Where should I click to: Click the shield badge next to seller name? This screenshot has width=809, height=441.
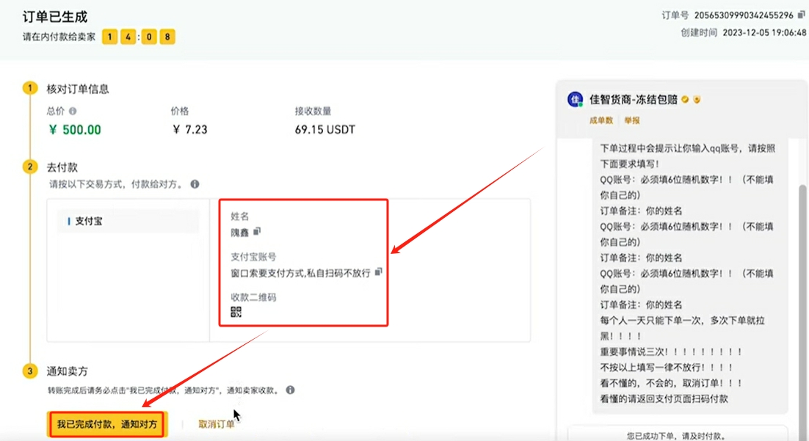coord(697,99)
